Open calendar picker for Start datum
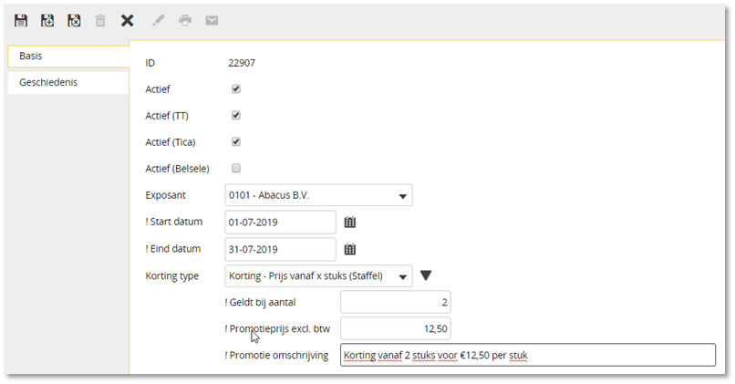This screenshot has width=735, height=384. point(350,223)
